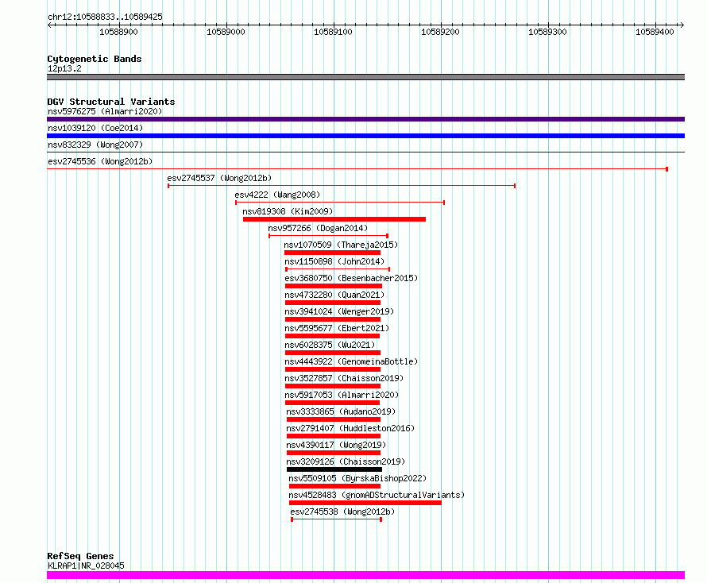Open esv2745538 (Wong2012b) label

tap(342, 512)
